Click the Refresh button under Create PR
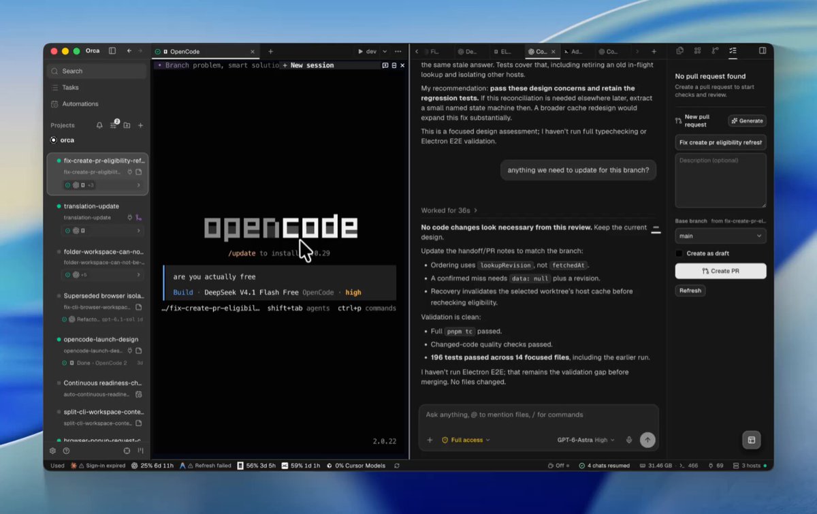Image resolution: width=817 pixels, height=514 pixels. [690, 291]
